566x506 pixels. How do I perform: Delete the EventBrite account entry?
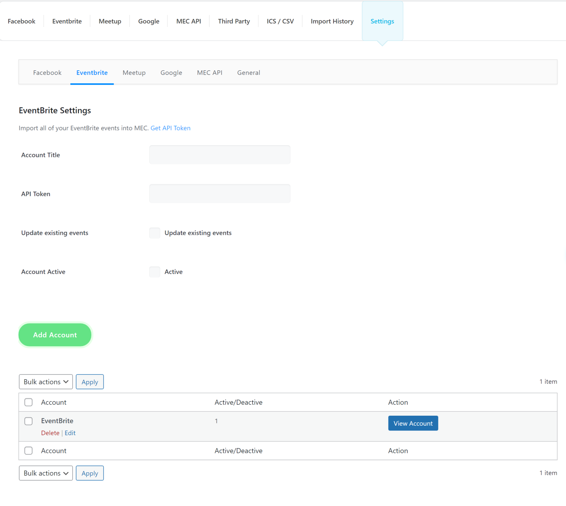pyautogui.click(x=50, y=433)
